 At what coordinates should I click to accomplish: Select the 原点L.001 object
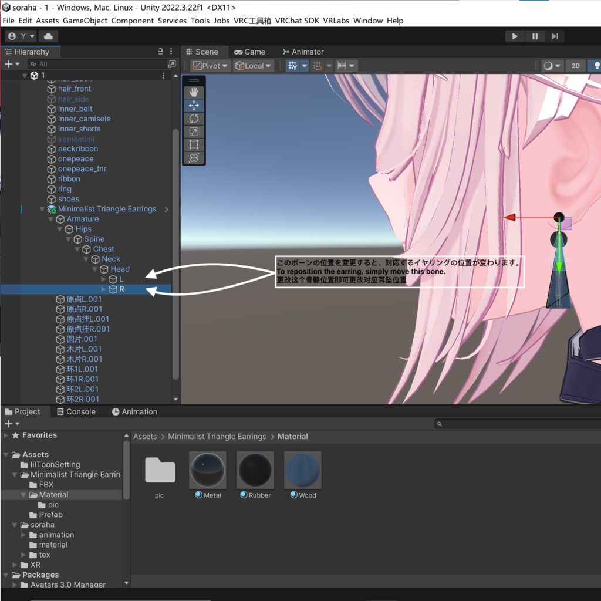click(x=84, y=299)
